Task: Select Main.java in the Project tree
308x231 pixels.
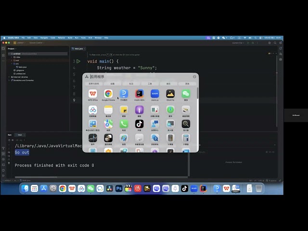Action: [21, 67]
